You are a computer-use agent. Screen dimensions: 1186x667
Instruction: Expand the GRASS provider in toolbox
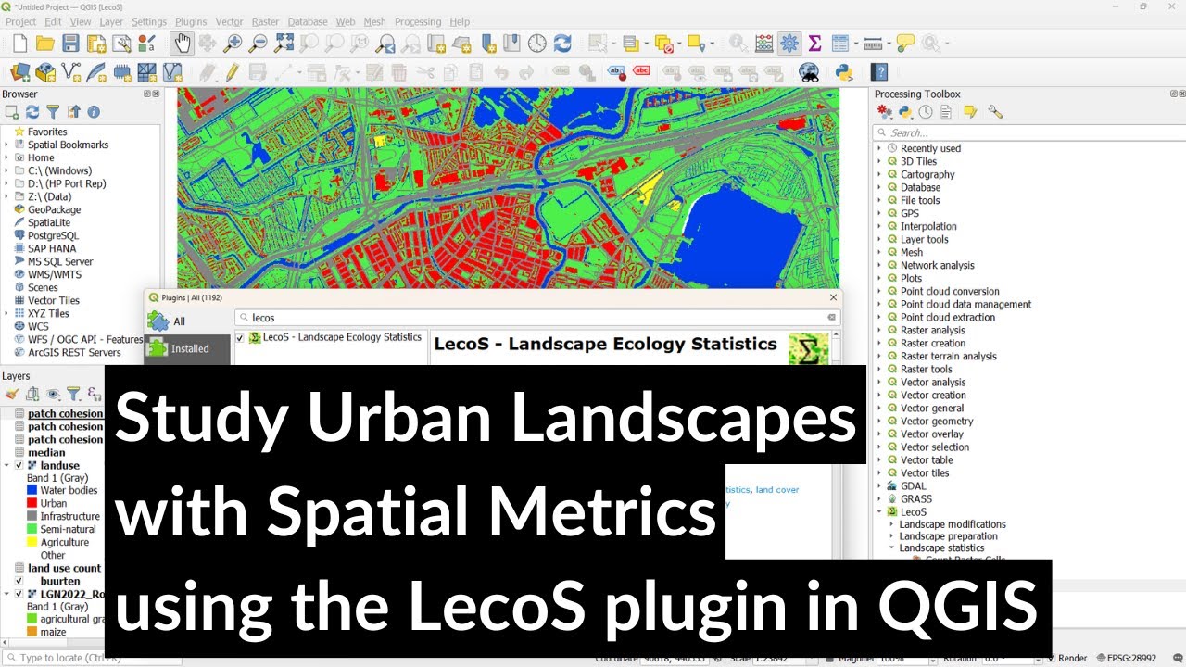click(879, 498)
